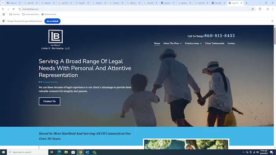Image resolution: width=276 pixels, height=155 pixels.
Task: Show hidden system tray icons
Action: click(x=244, y=152)
